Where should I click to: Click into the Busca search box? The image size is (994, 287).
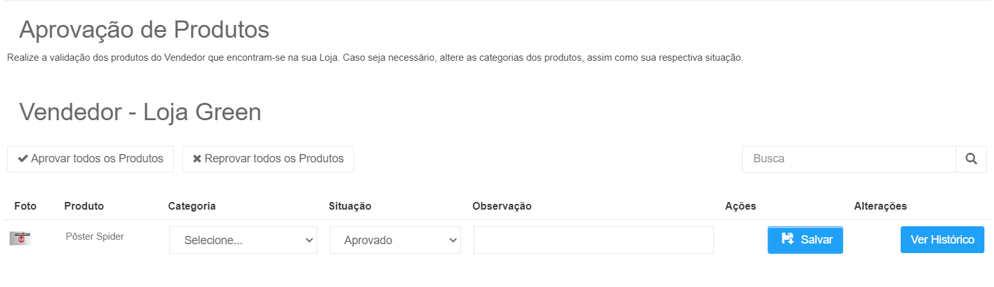coord(849,159)
